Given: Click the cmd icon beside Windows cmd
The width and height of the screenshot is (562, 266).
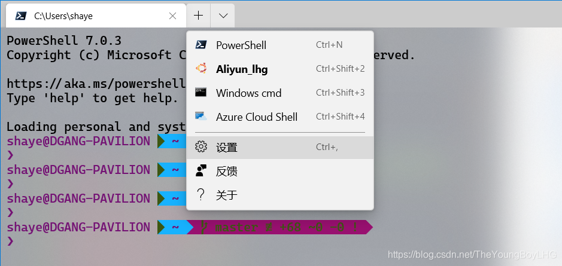Looking at the screenshot, I should (x=201, y=93).
